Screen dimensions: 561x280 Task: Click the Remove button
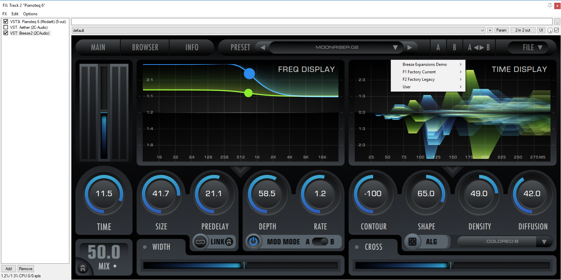(x=26, y=269)
